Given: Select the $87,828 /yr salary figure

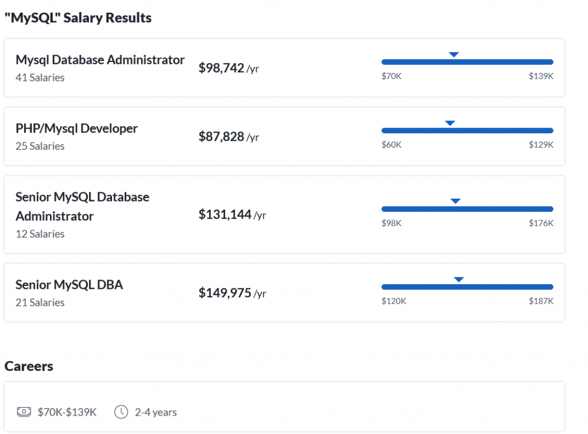Looking at the screenshot, I should coord(229,137).
